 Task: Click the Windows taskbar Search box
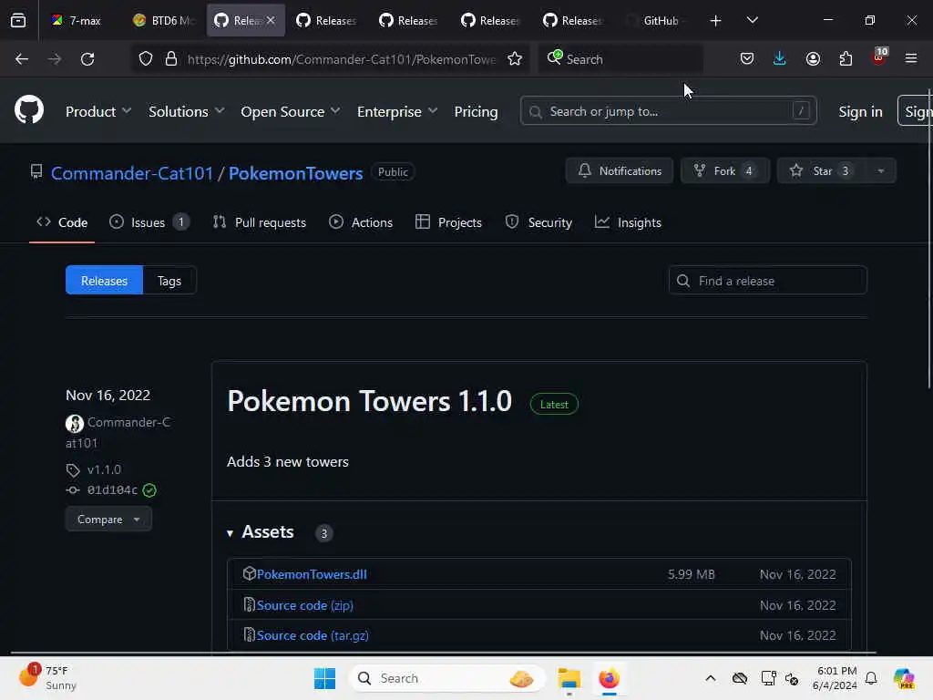point(446,678)
